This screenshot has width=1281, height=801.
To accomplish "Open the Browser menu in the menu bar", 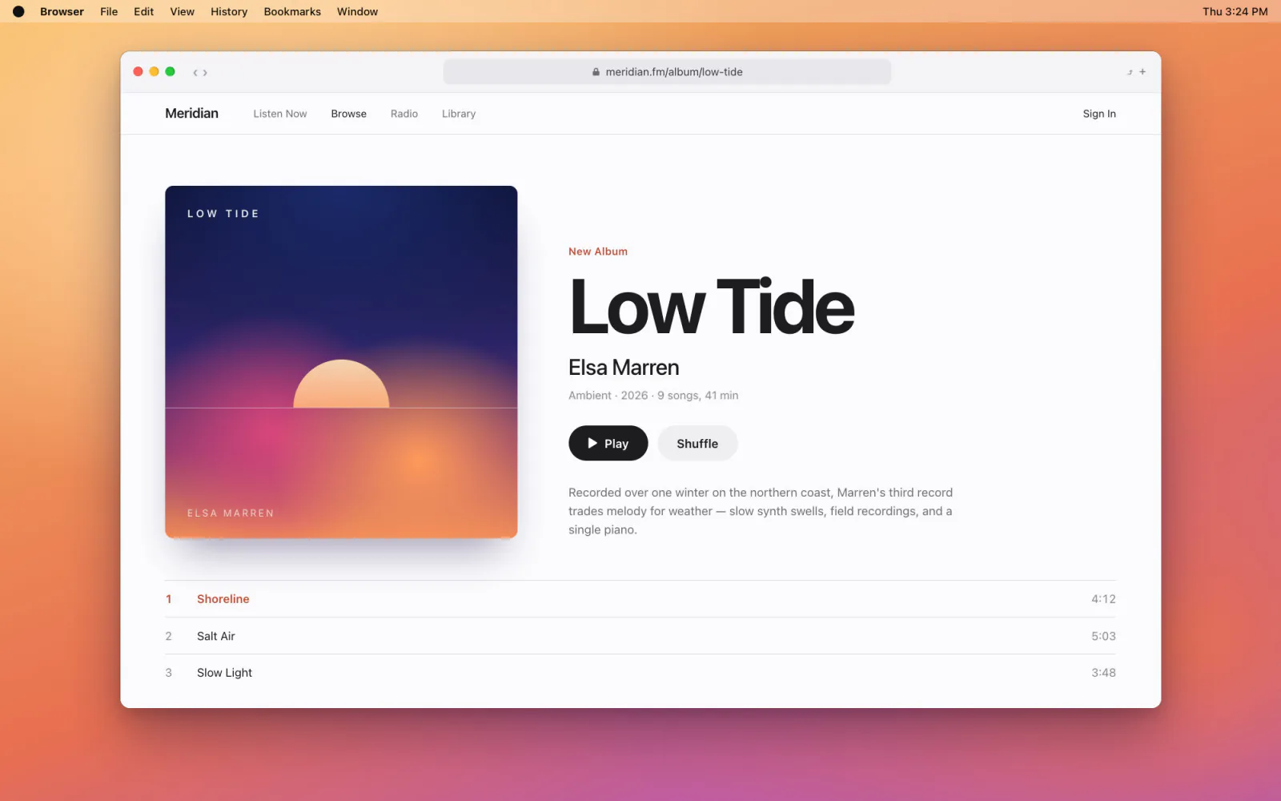I will tap(62, 11).
